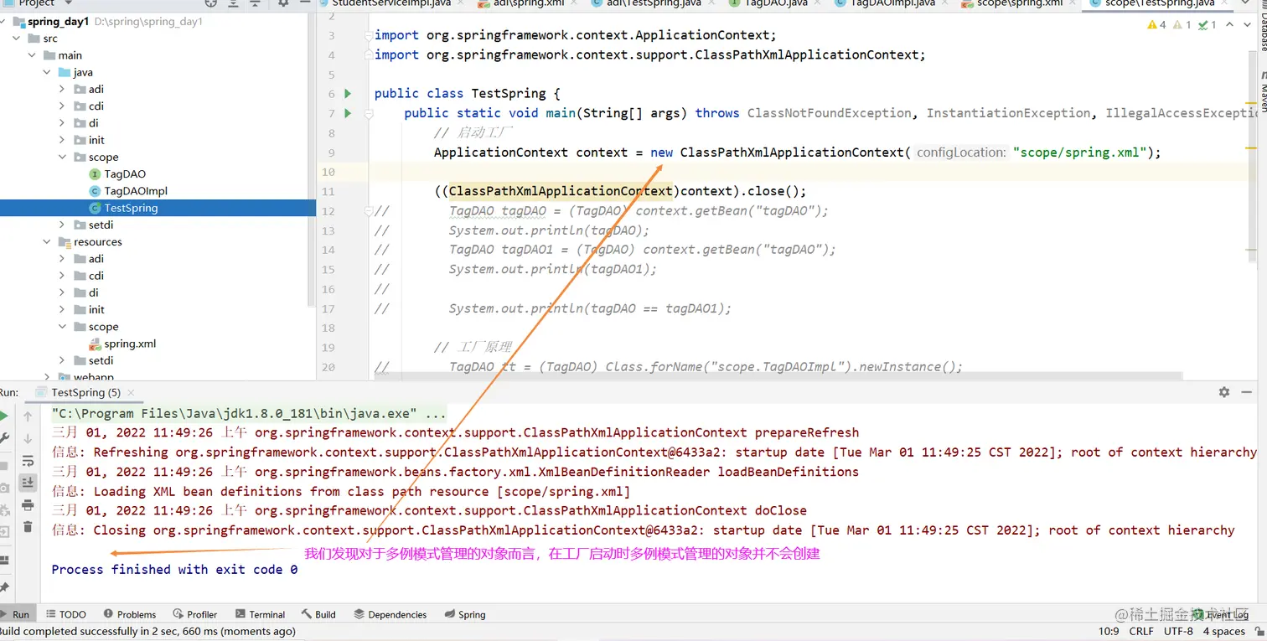Image resolution: width=1267 pixels, height=641 pixels.
Task: Go to previous highlighted error arrow
Action: (1229, 25)
